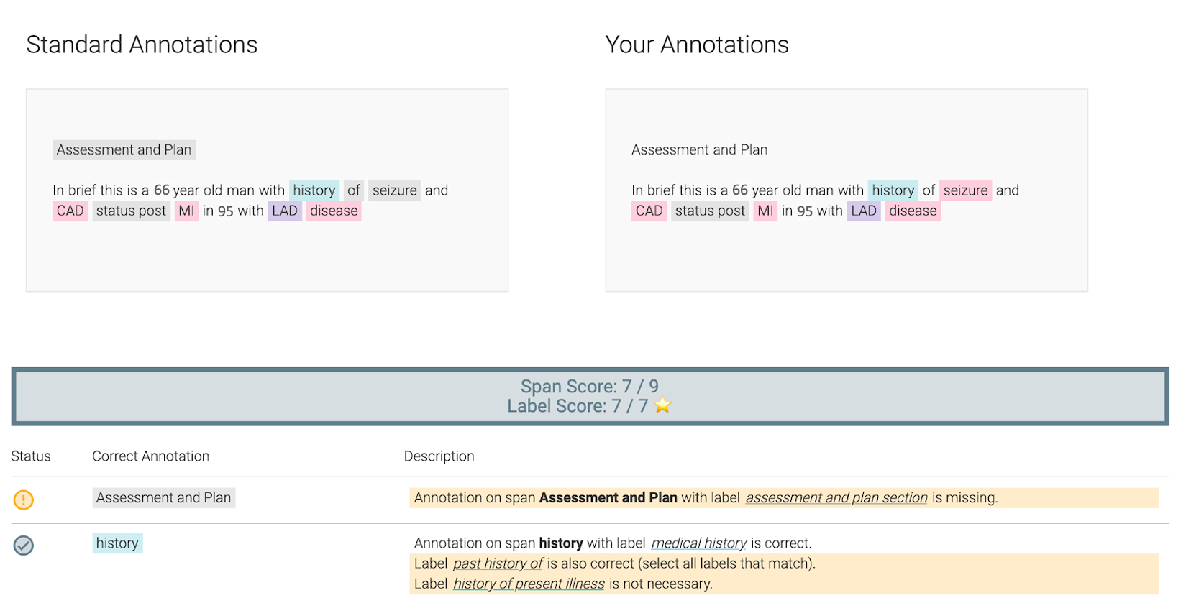Click the 'Your Annotations' heading
Screen dimensions: 1186x603
697,45
